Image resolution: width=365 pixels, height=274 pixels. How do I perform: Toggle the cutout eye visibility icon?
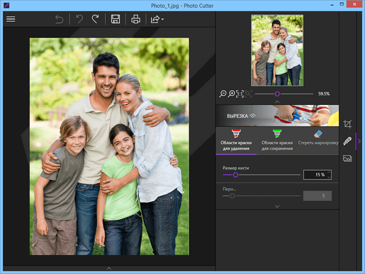253,116
